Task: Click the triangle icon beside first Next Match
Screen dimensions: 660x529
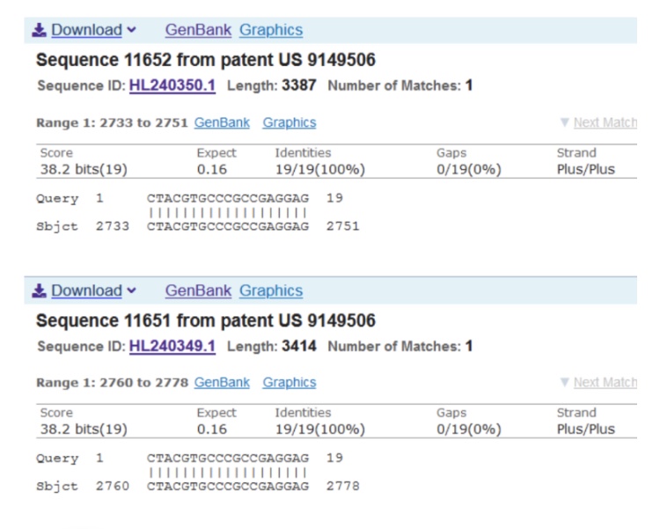Action: [564, 123]
